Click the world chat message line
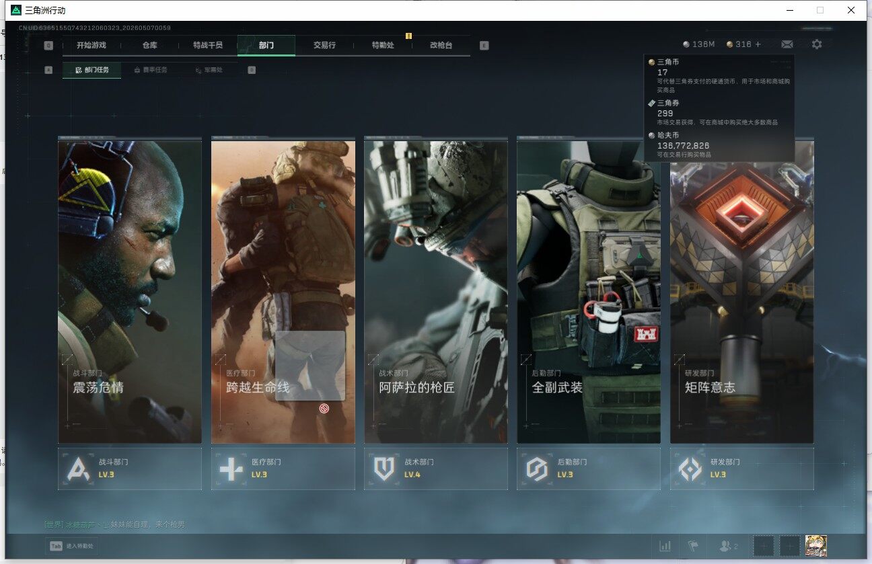 [114, 524]
